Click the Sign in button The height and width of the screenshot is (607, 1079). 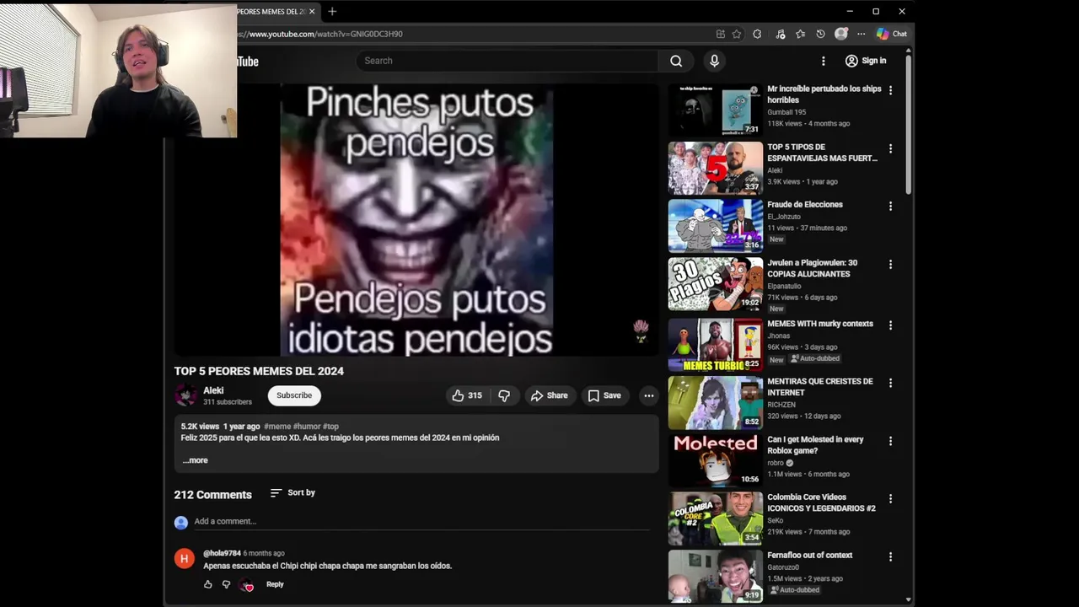[866, 61]
